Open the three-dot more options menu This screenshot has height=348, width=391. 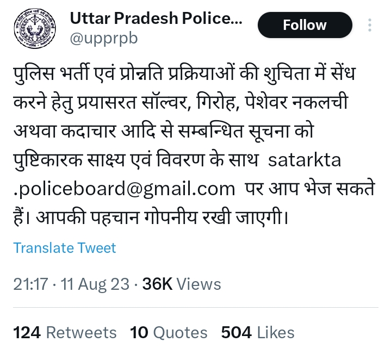tap(370, 25)
